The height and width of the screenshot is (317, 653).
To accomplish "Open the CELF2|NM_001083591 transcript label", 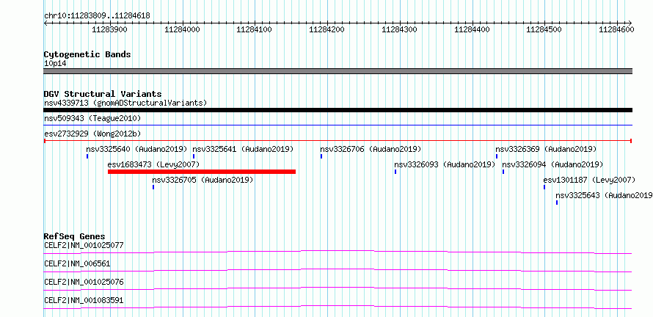I will coord(84,300).
